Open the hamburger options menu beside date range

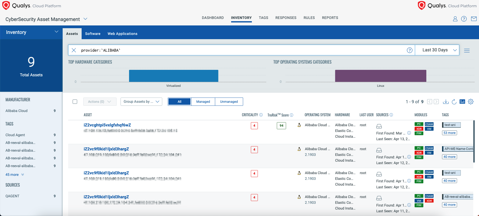coord(467,50)
